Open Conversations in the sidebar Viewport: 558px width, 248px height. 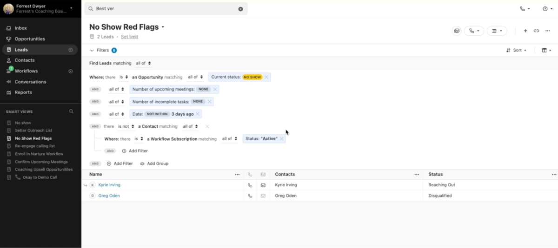[x=30, y=82]
